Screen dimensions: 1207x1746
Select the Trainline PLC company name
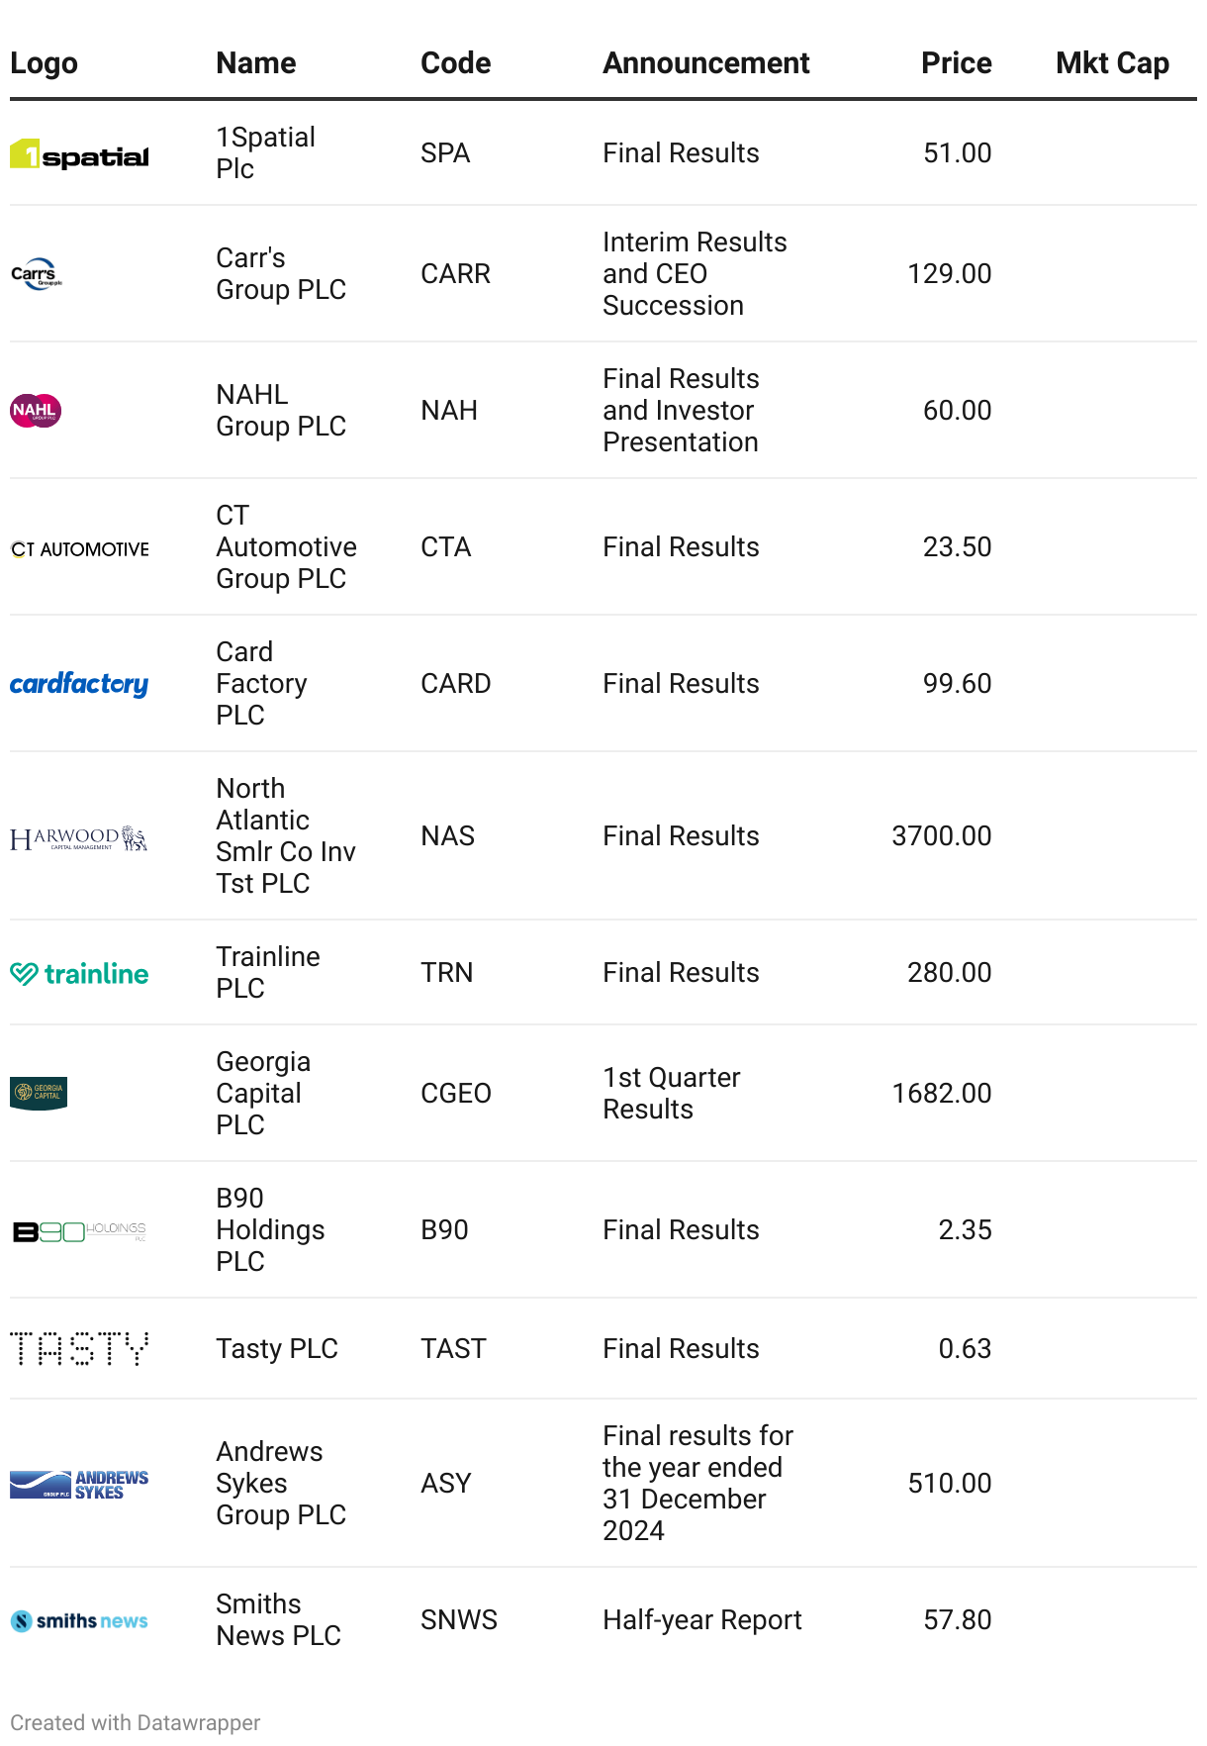click(267, 973)
